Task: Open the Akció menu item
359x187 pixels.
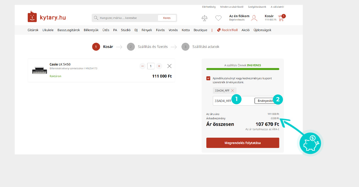Action: tap(245, 30)
